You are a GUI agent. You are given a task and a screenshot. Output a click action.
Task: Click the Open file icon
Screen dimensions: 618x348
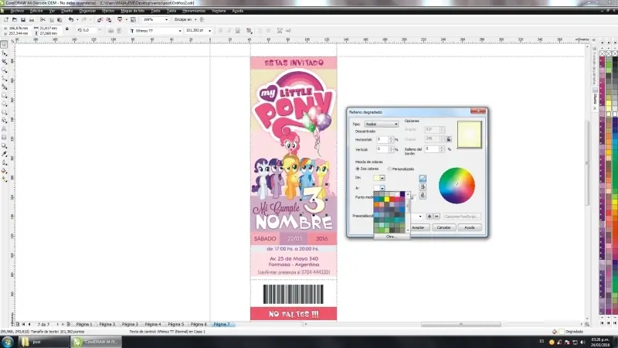(15, 19)
